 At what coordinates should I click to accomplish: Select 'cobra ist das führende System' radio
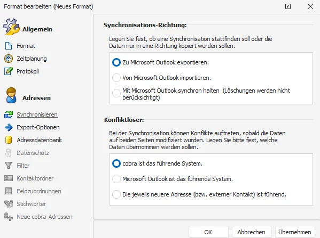(116, 163)
